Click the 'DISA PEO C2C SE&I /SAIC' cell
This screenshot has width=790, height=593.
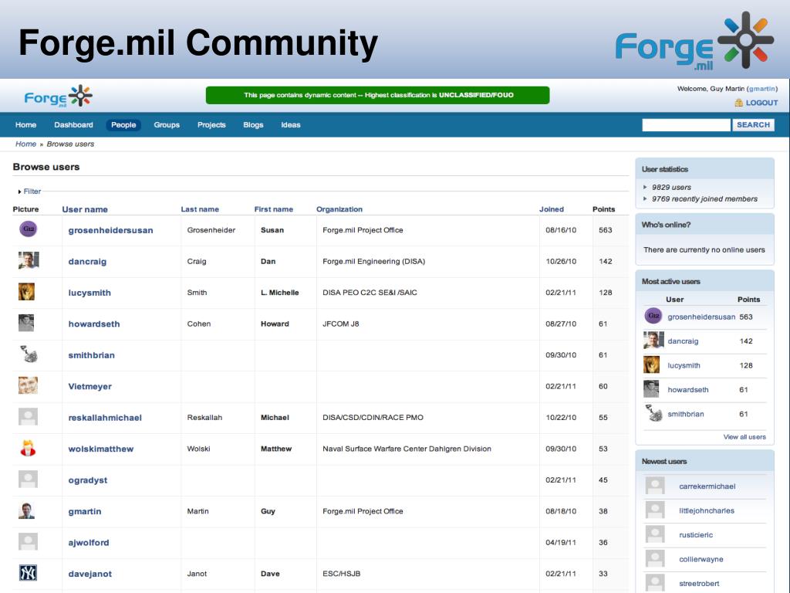tap(370, 293)
